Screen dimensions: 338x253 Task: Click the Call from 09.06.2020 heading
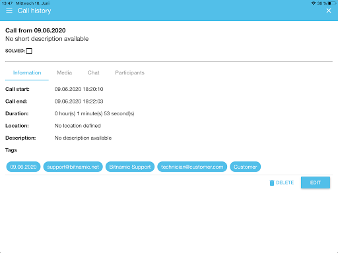coord(36,30)
